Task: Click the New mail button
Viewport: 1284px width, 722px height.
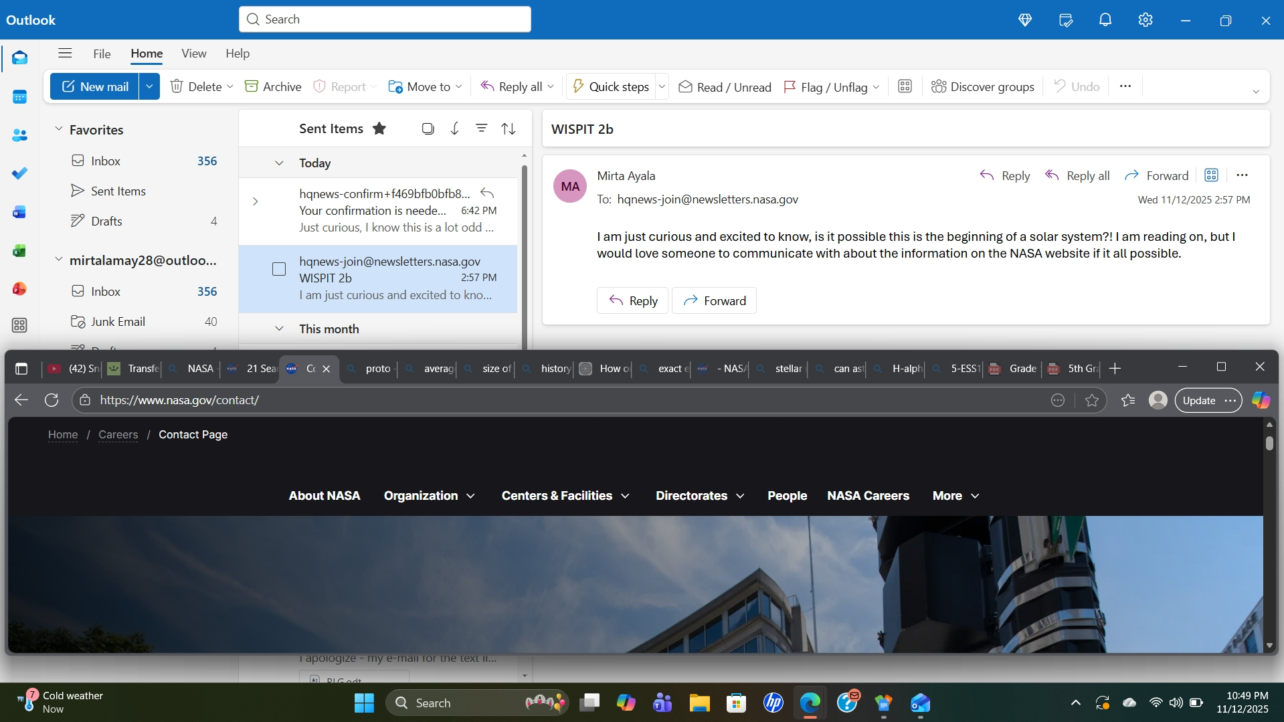Action: (95, 86)
